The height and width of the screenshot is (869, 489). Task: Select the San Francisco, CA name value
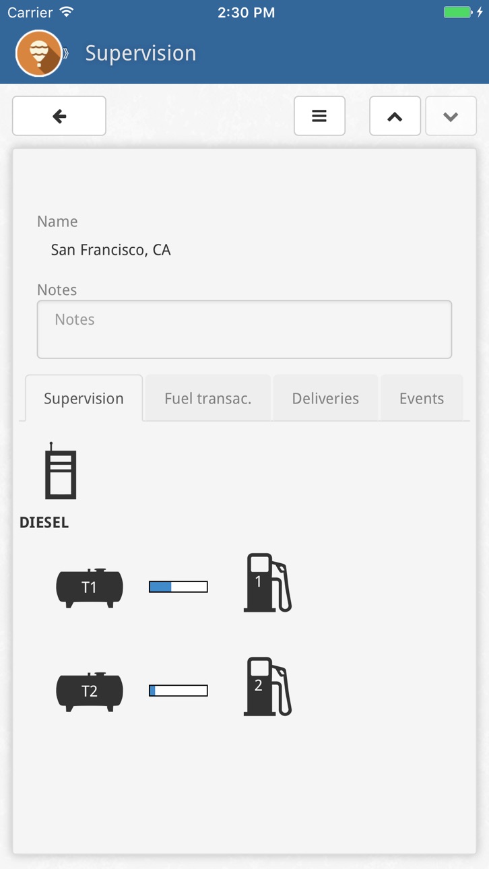[x=111, y=250]
